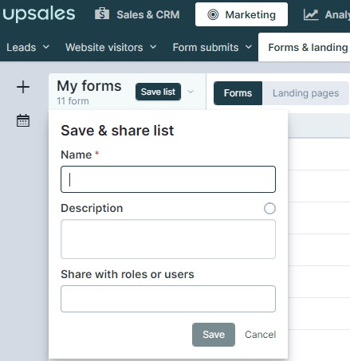Click the Description text area
Image resolution: width=350 pixels, height=361 pixels.
coord(168,239)
